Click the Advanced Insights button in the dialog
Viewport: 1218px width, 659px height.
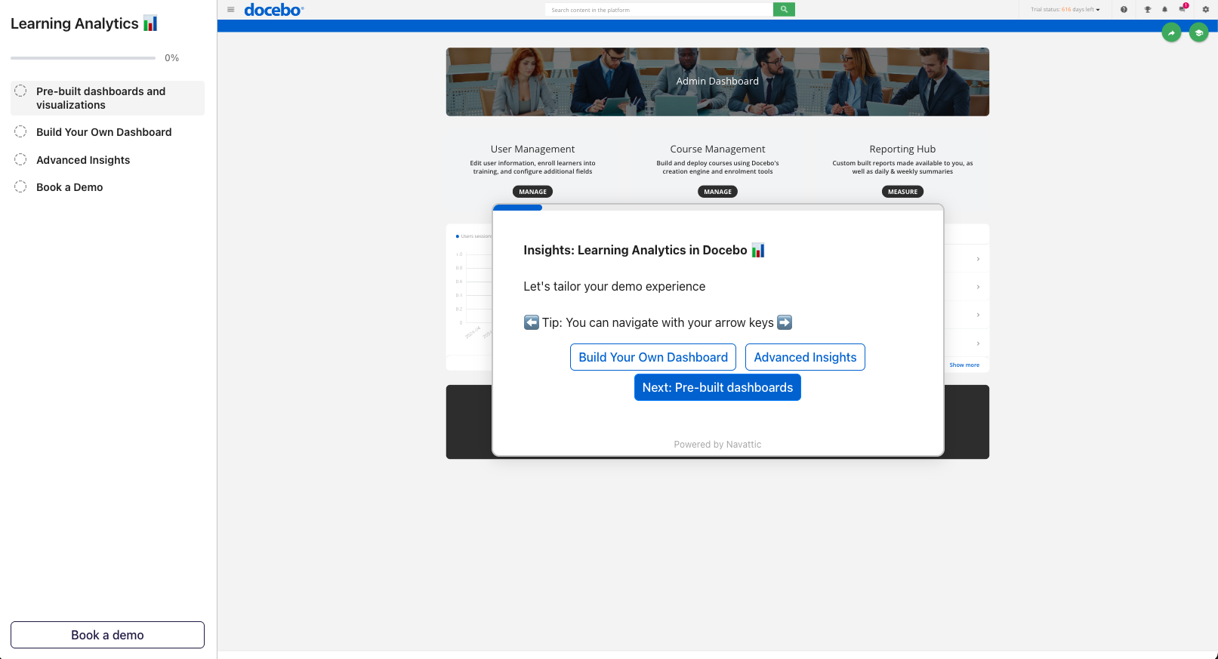click(x=805, y=357)
